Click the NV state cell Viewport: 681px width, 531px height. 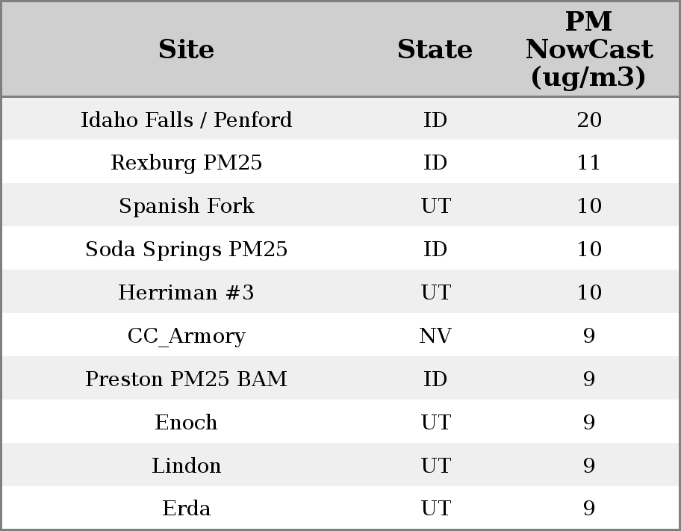point(435,336)
